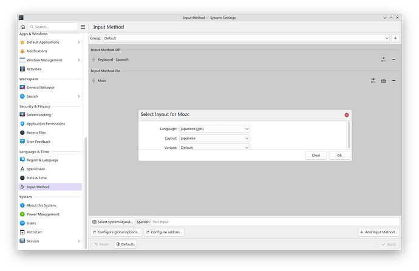Click the sidebar vertical scrollbar

coord(86,193)
